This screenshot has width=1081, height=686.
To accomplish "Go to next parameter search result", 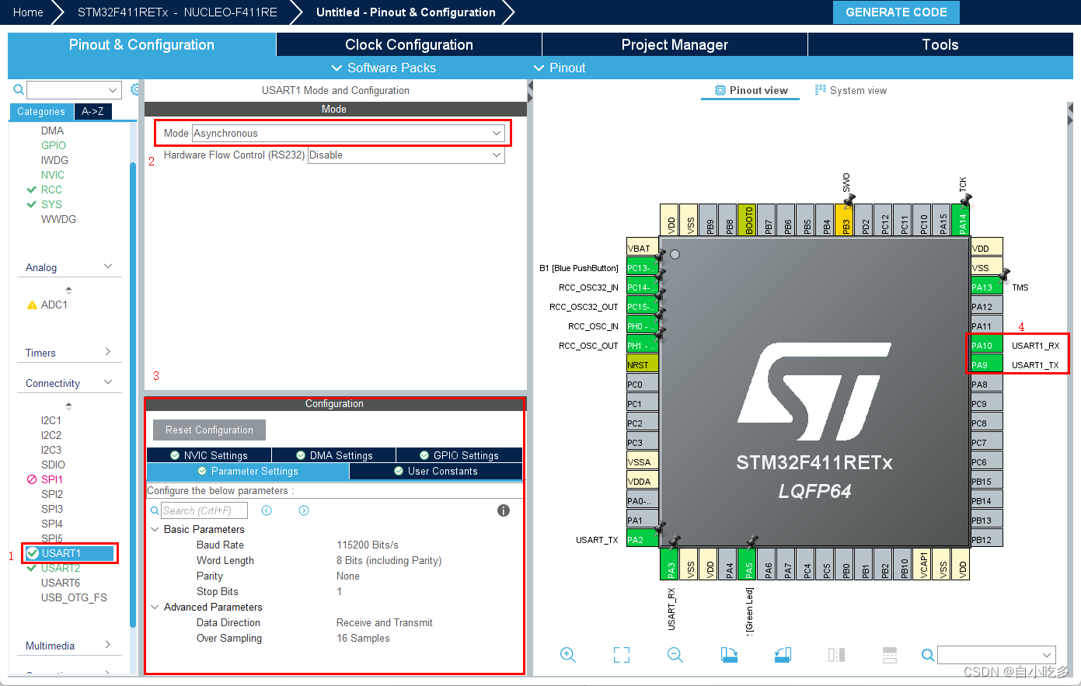I will (304, 510).
